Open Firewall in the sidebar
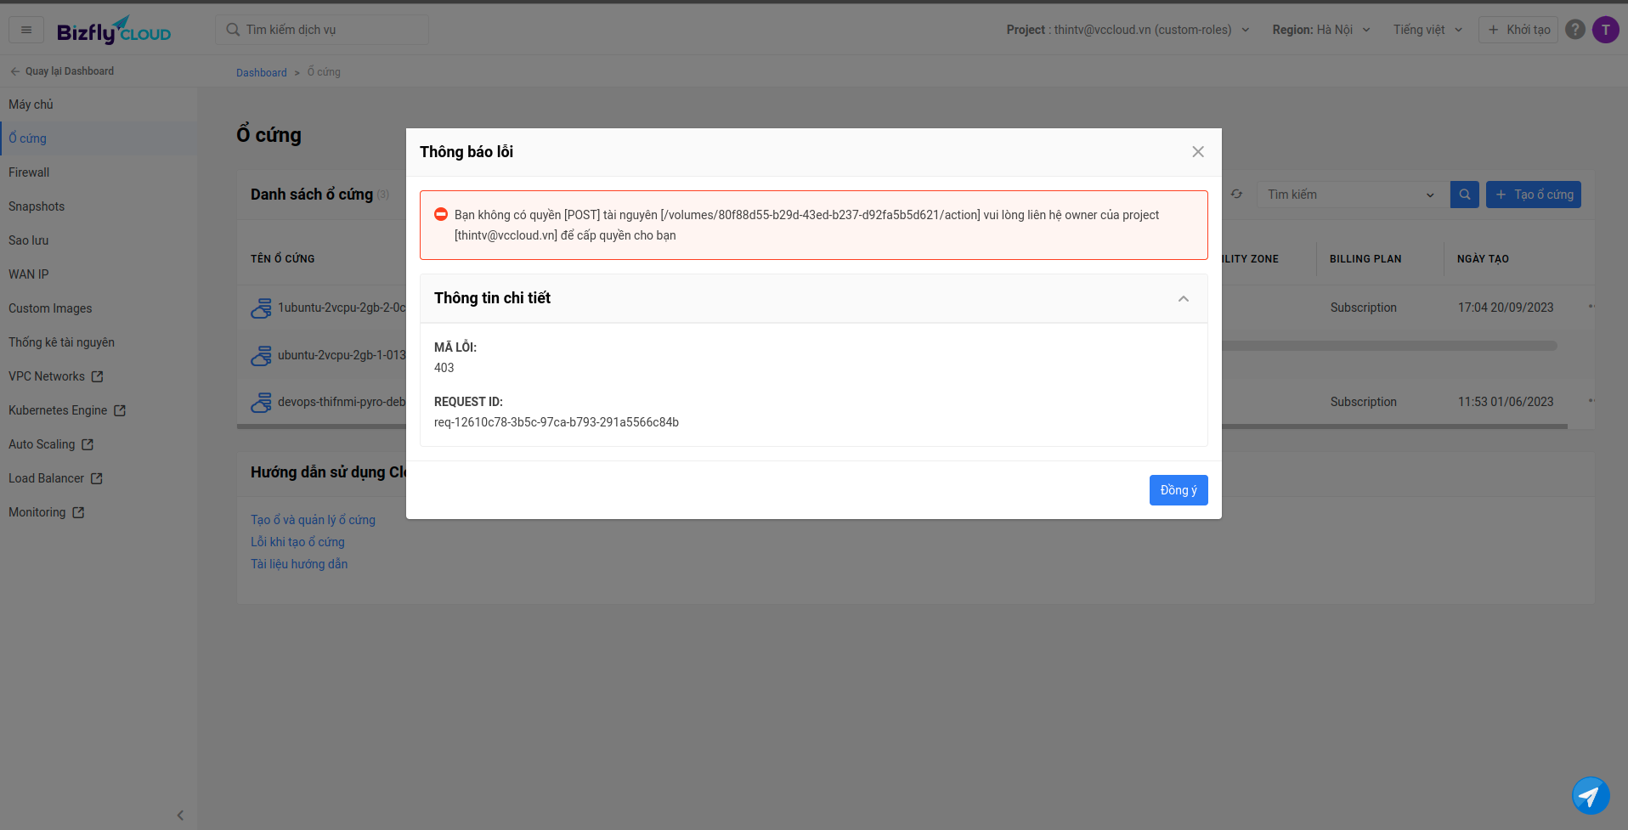Screen dimensions: 1628x830 click(29, 172)
